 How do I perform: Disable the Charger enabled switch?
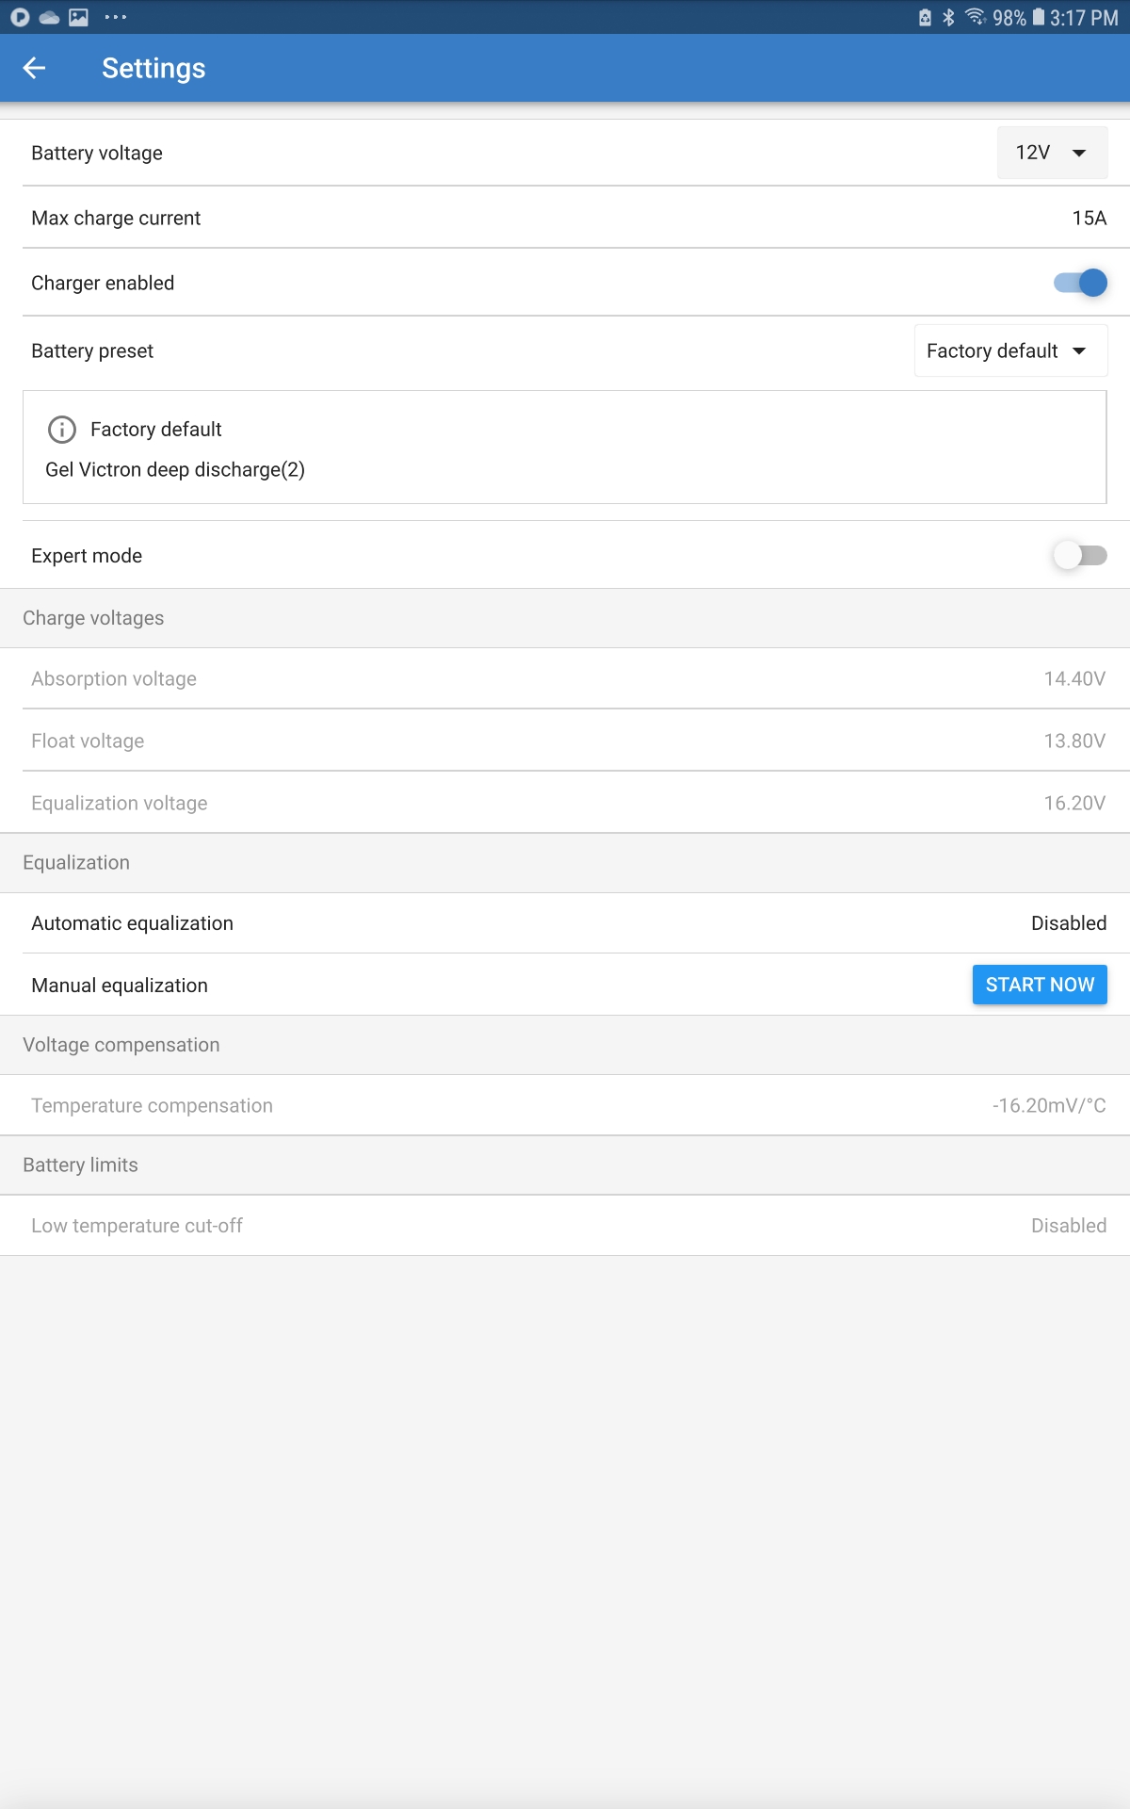(x=1080, y=283)
